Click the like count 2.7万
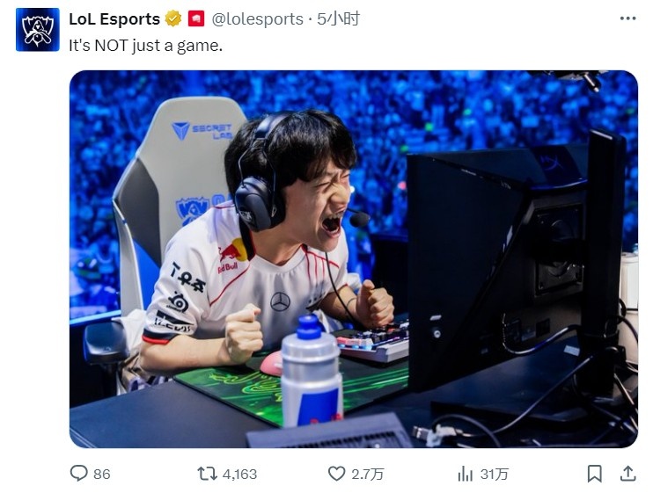 coord(367,475)
